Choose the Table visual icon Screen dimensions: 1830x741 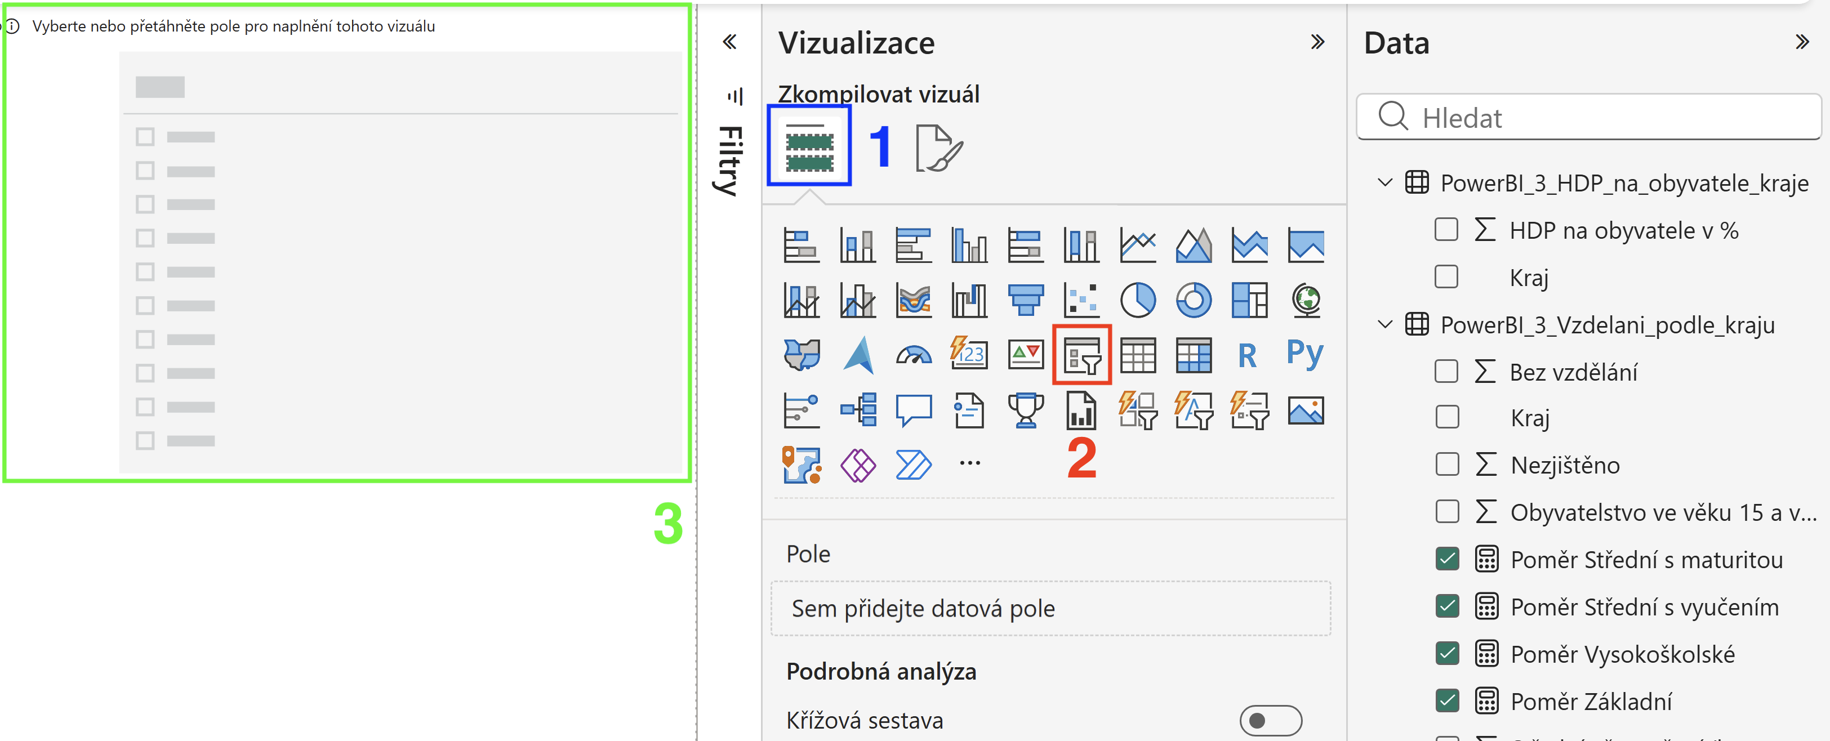point(1137,355)
